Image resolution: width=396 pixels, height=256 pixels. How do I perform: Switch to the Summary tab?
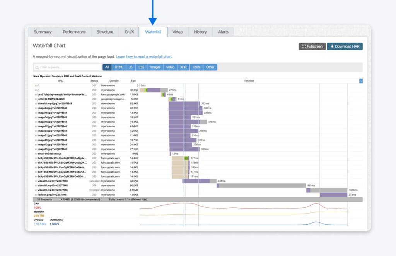click(42, 32)
